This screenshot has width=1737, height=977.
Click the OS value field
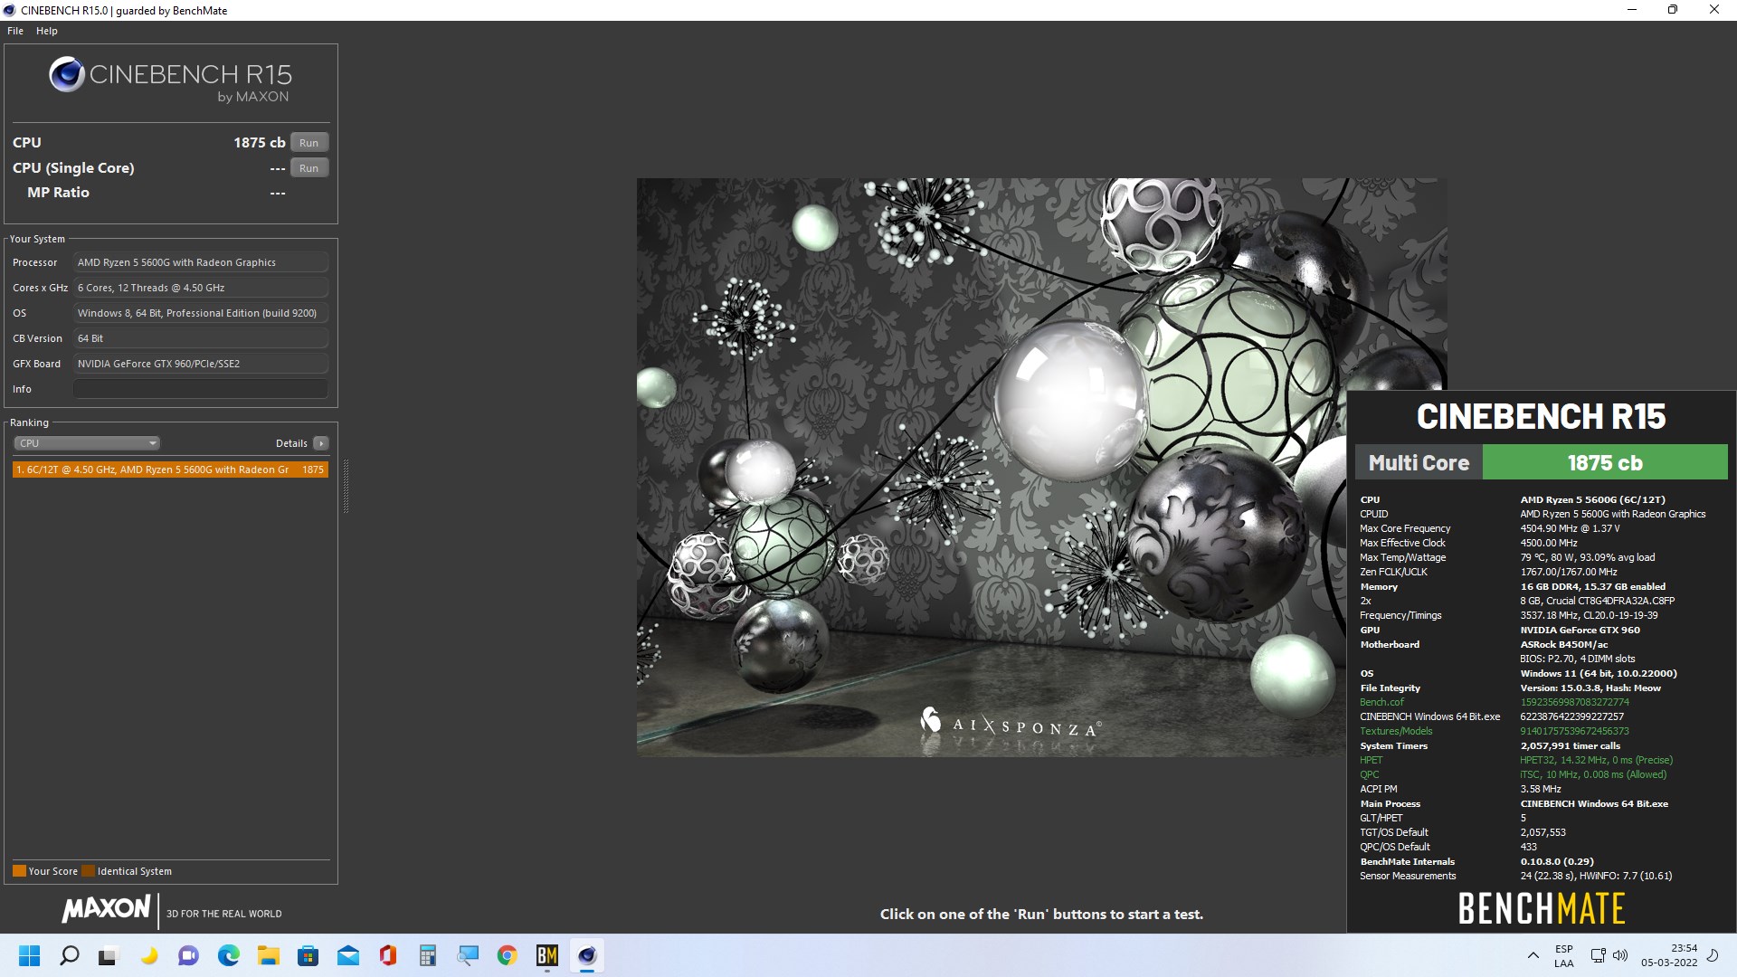[x=201, y=313]
